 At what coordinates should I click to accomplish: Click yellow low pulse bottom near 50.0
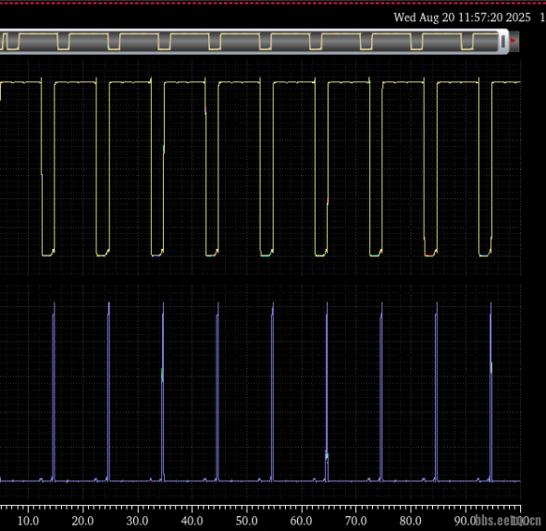point(267,253)
